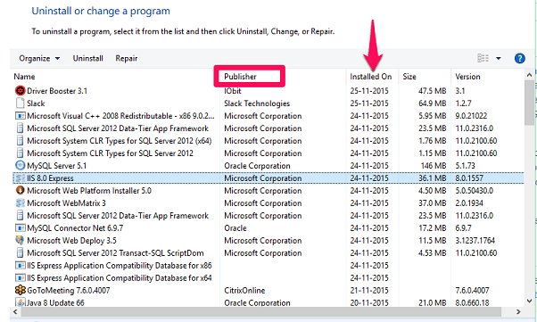Click the vertical scrollbar up arrow

coord(529,74)
